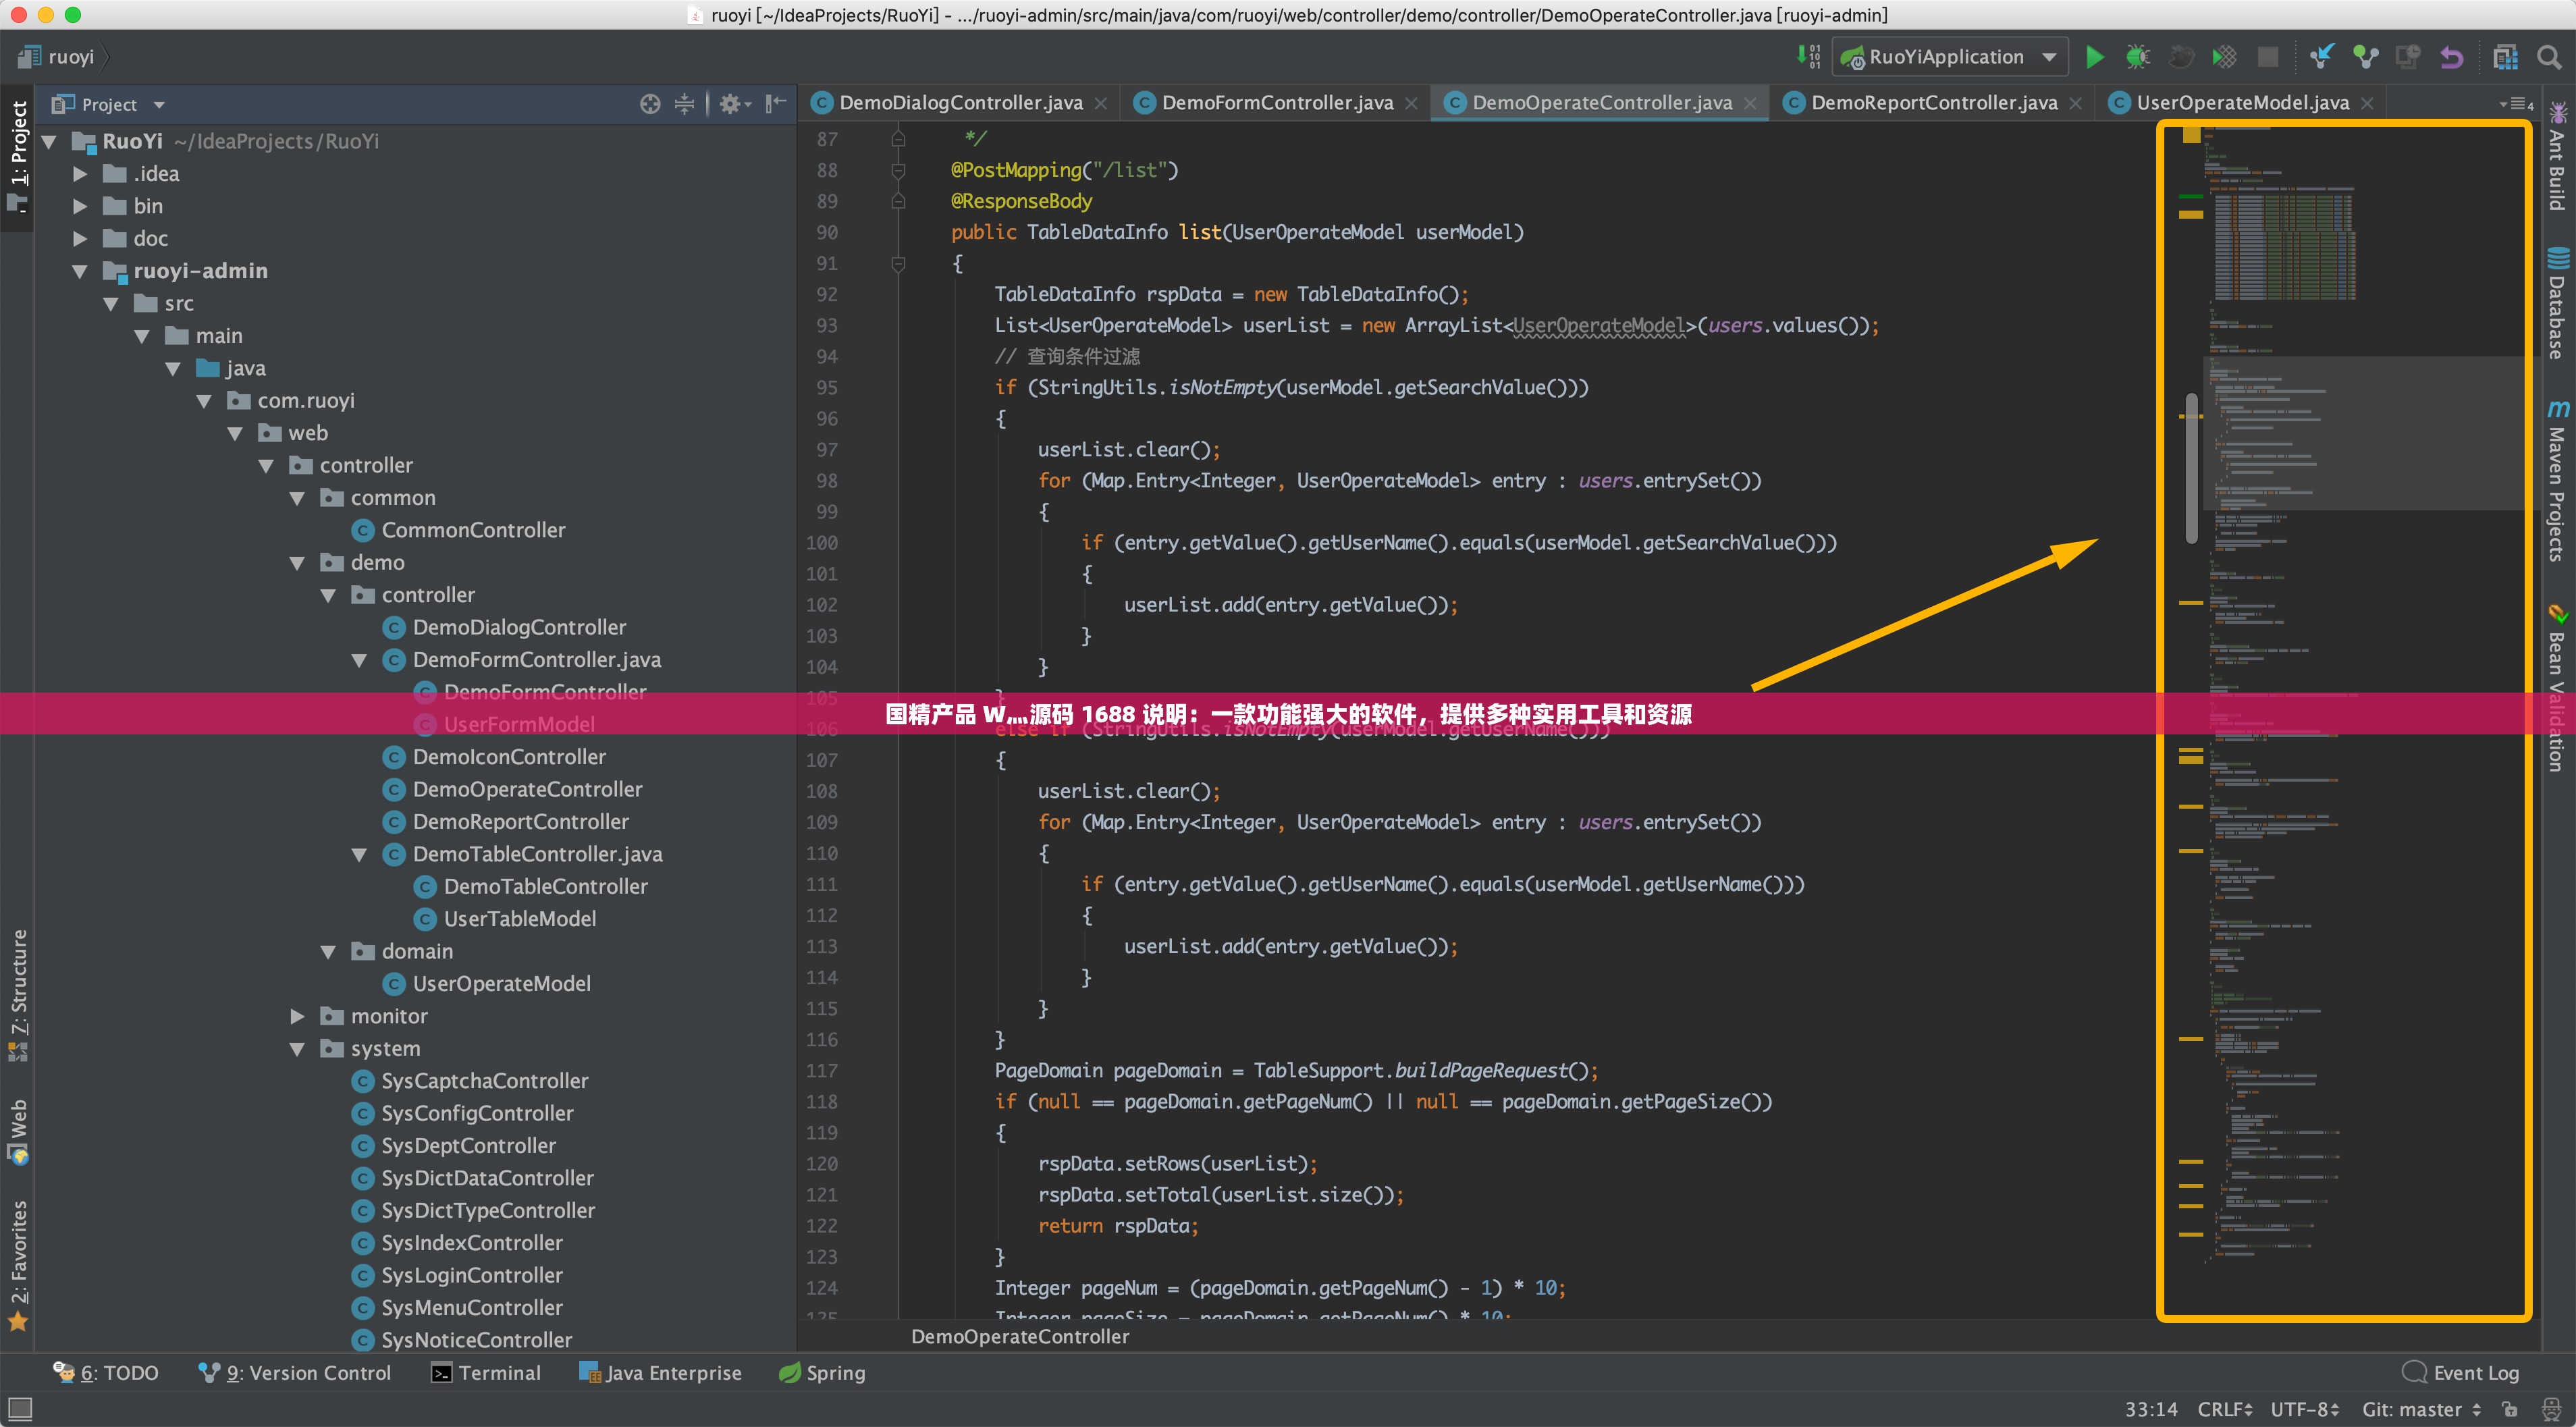This screenshot has height=1427, width=2576.
Task: Open the RuoYiApplication run configuration dropdown
Action: tap(1948, 57)
